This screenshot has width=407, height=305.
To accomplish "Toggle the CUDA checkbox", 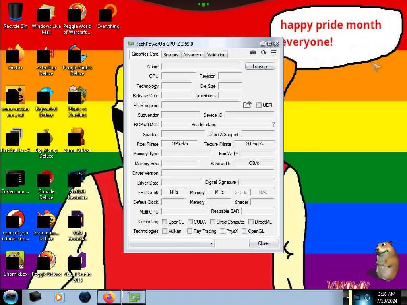I will [190, 222].
